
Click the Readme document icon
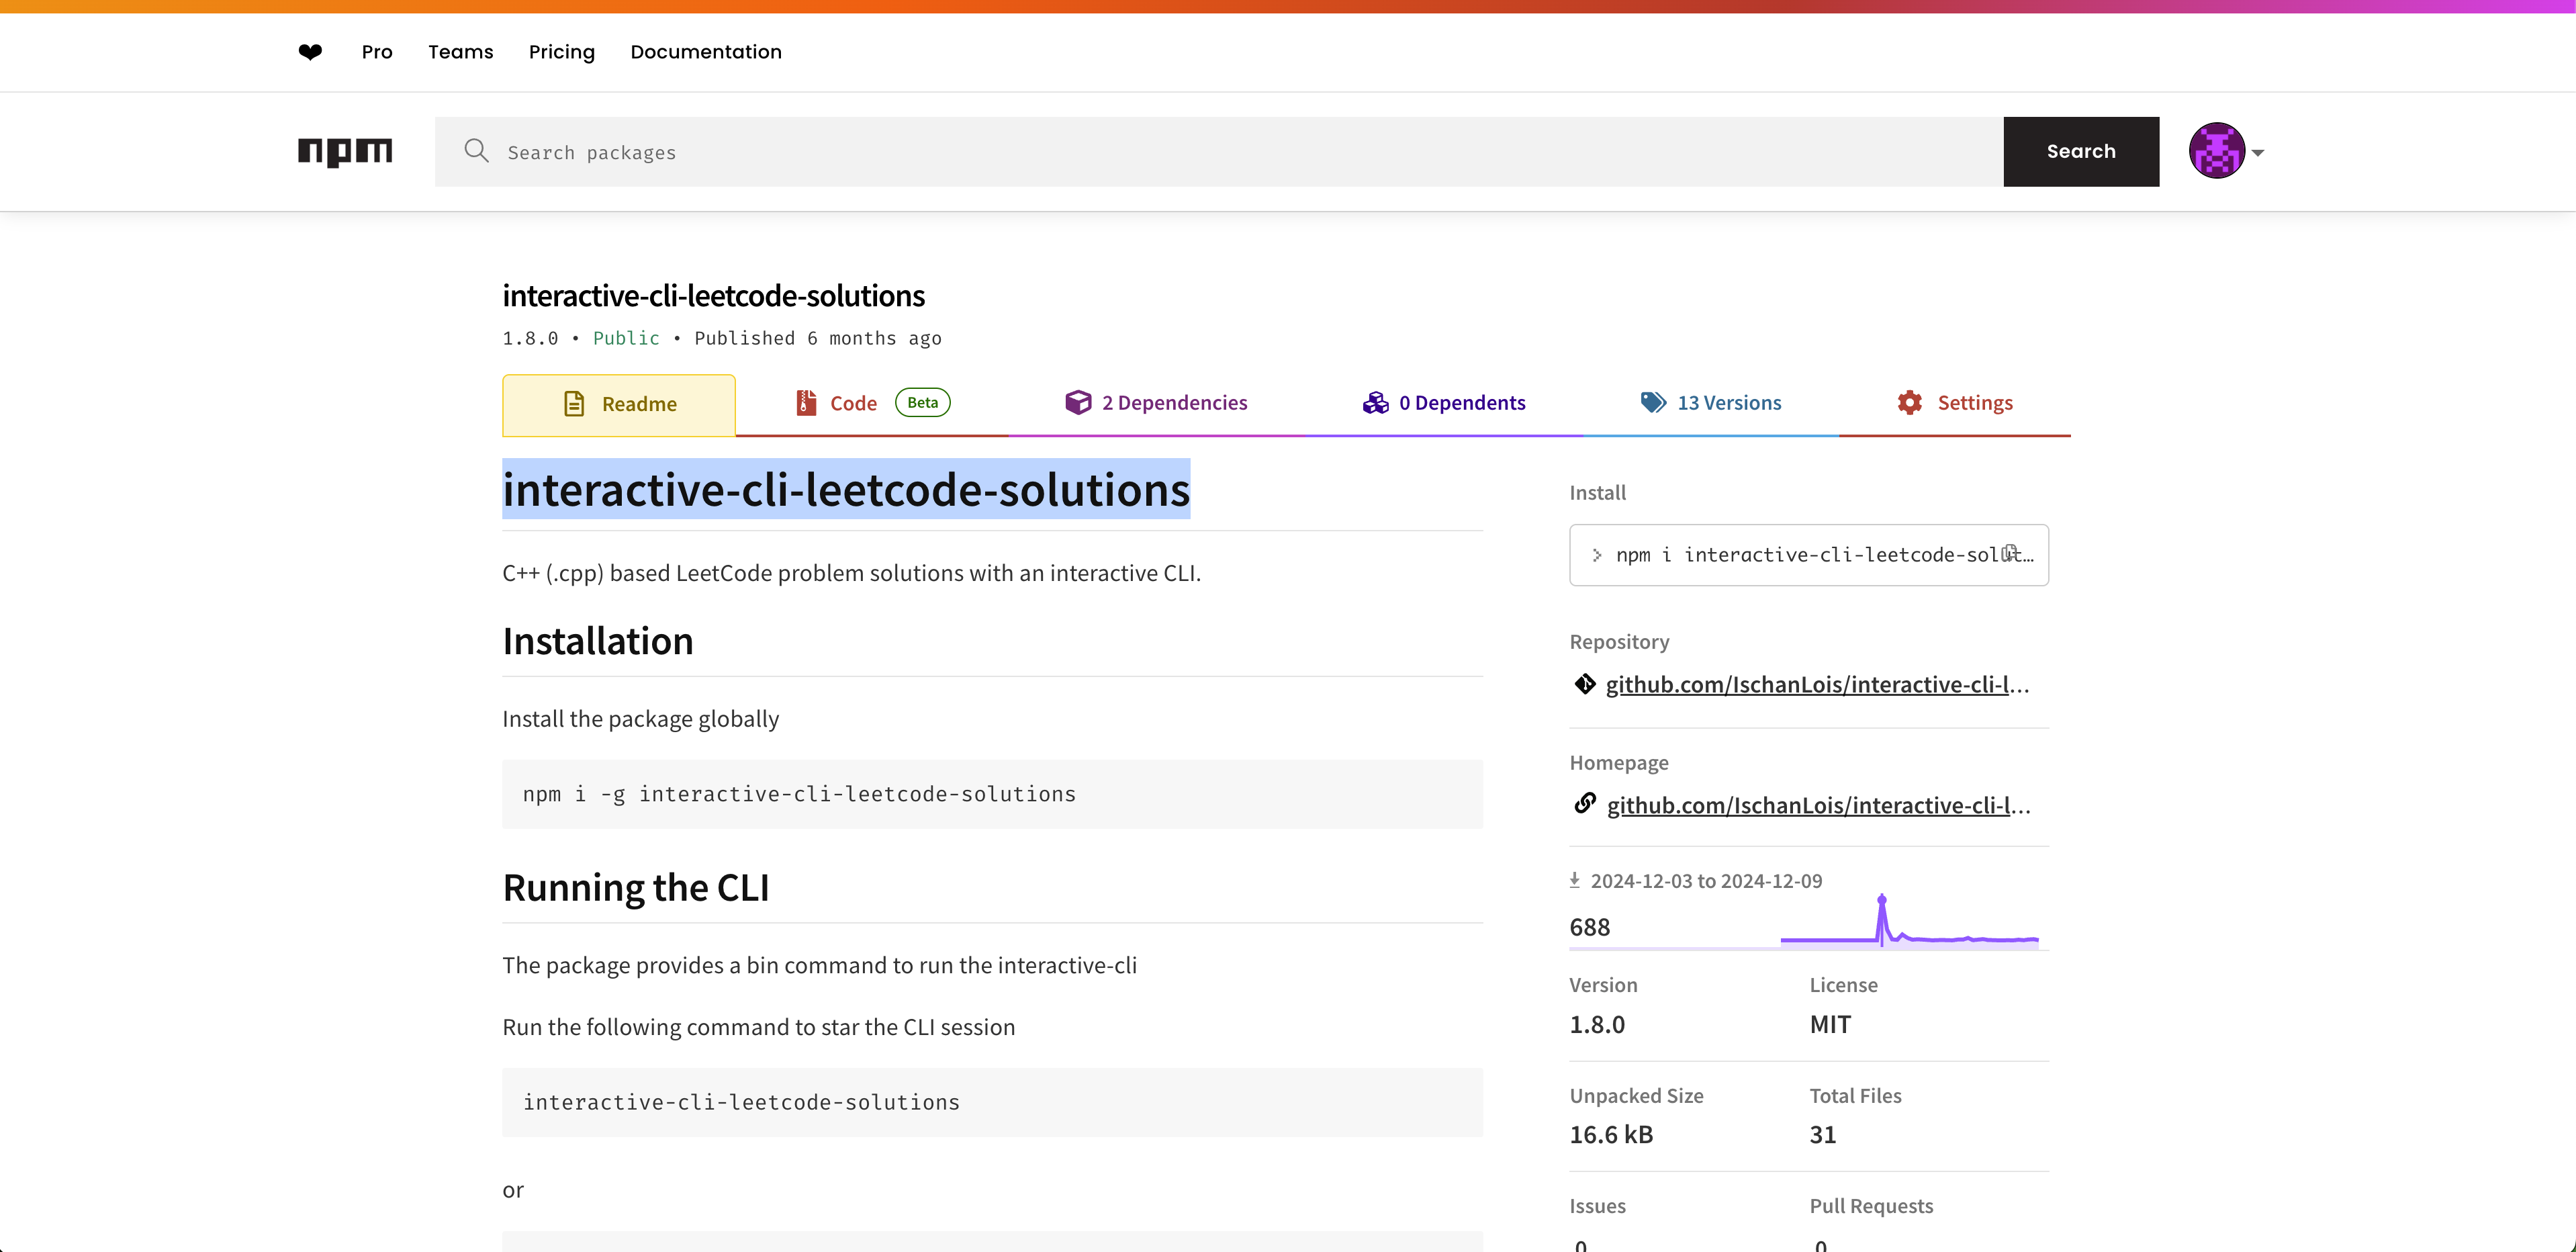[574, 404]
